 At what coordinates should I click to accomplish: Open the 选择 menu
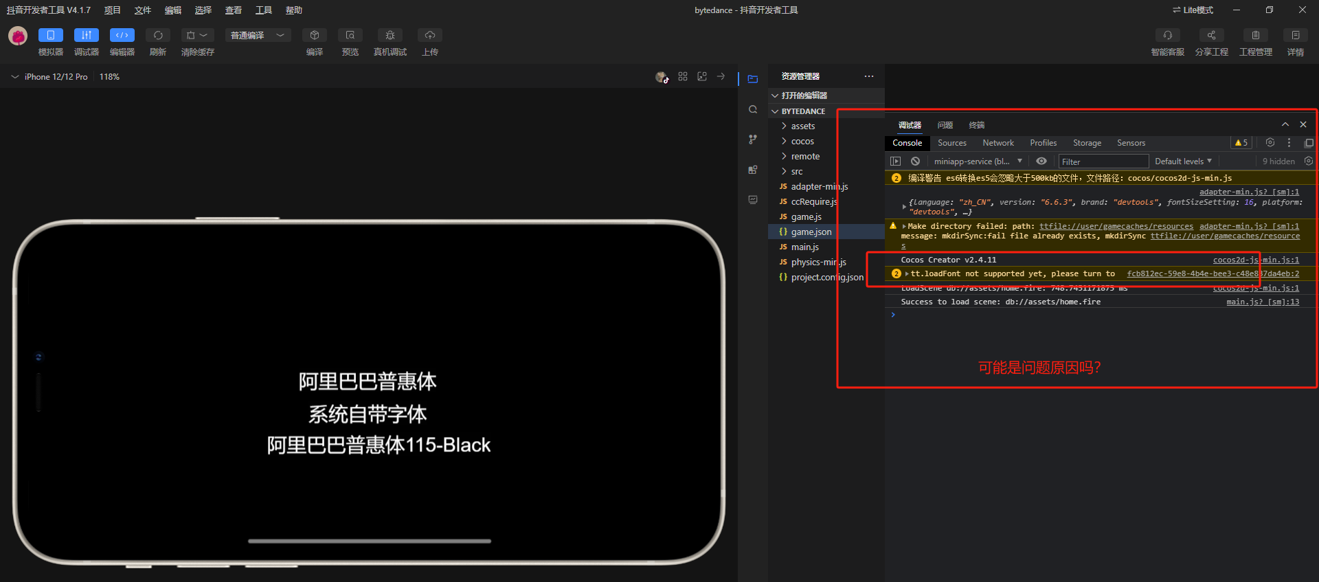point(203,10)
